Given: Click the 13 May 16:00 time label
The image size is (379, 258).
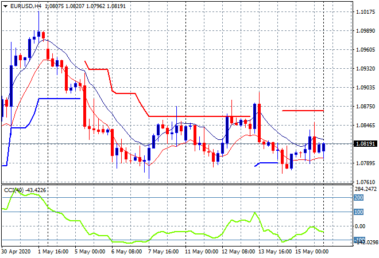Looking at the screenshot, I should click(275, 252).
